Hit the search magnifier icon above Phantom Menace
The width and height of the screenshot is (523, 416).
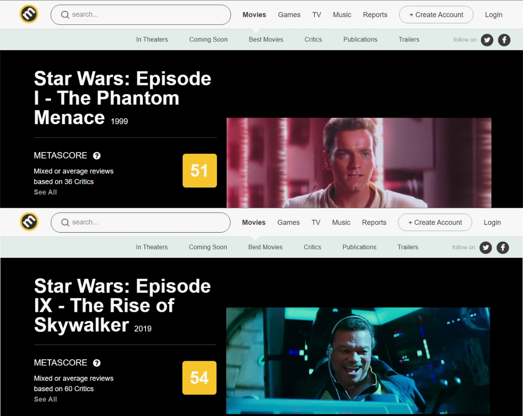[x=65, y=15]
